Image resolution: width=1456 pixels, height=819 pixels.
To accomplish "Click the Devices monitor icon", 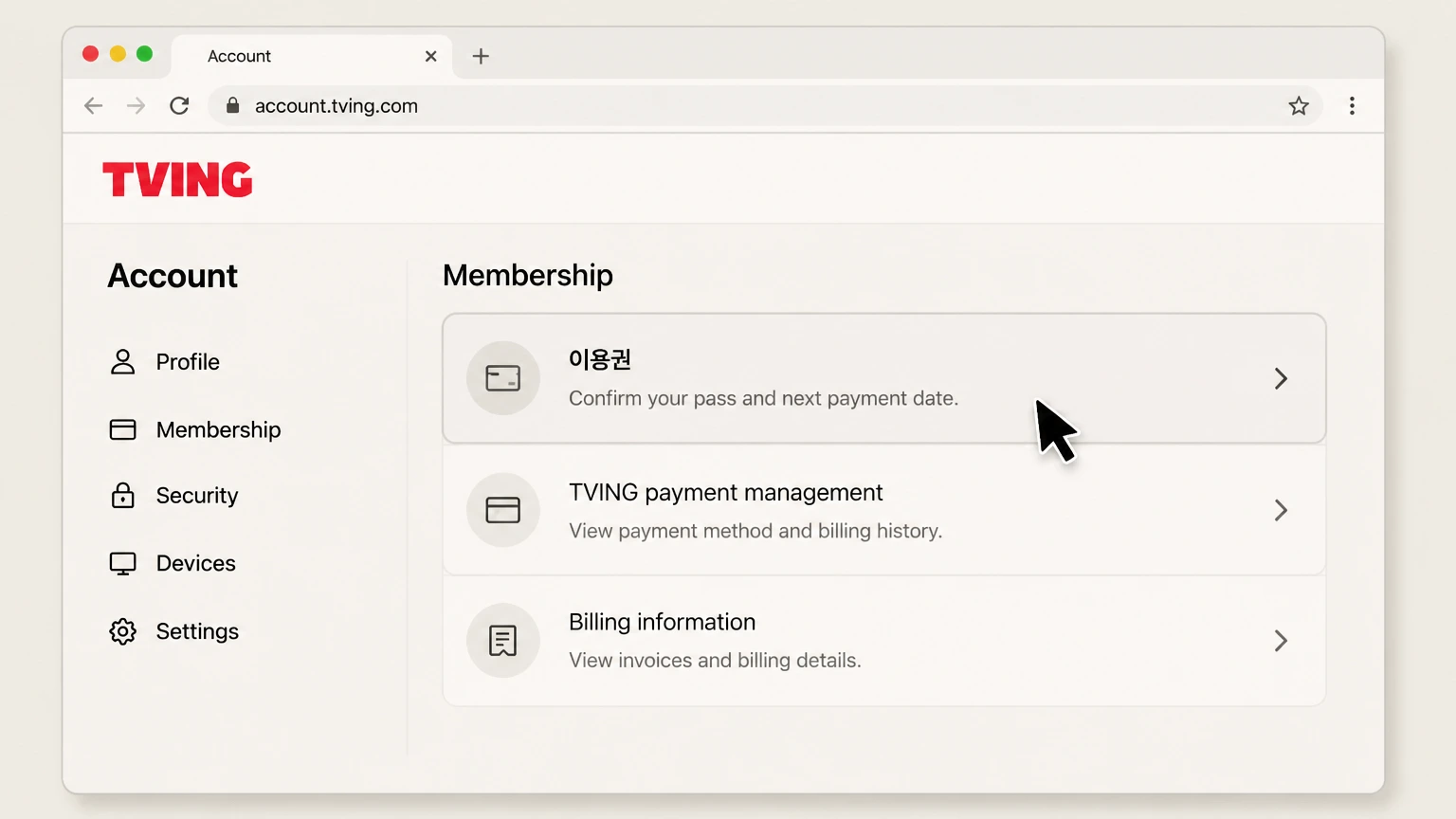I will (122, 564).
